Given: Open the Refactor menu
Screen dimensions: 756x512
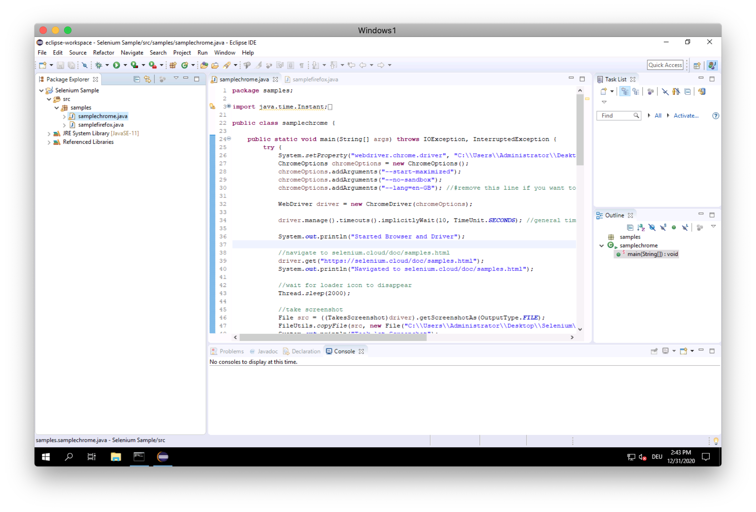Looking at the screenshot, I should tap(103, 53).
